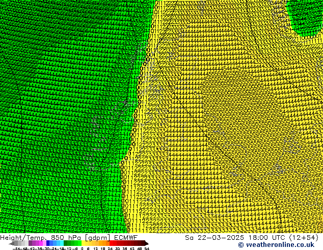Pick the cyan legend swatch
The height and width of the screenshot is (250, 323).
pyautogui.click(x=62, y=243)
